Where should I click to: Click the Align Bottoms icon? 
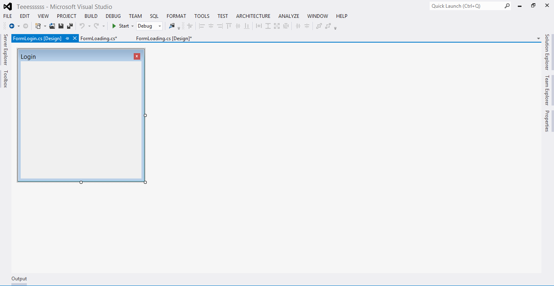point(247,26)
